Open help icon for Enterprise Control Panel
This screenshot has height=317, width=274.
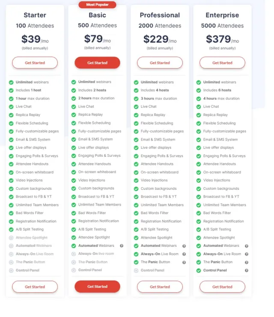point(246,270)
